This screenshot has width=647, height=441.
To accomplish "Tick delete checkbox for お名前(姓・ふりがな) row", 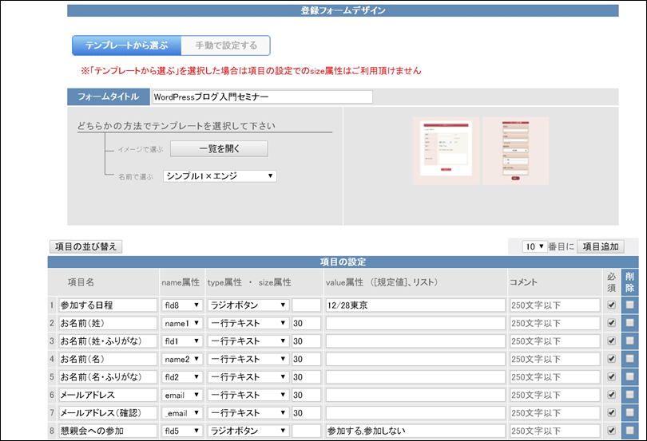I will pyautogui.click(x=629, y=341).
